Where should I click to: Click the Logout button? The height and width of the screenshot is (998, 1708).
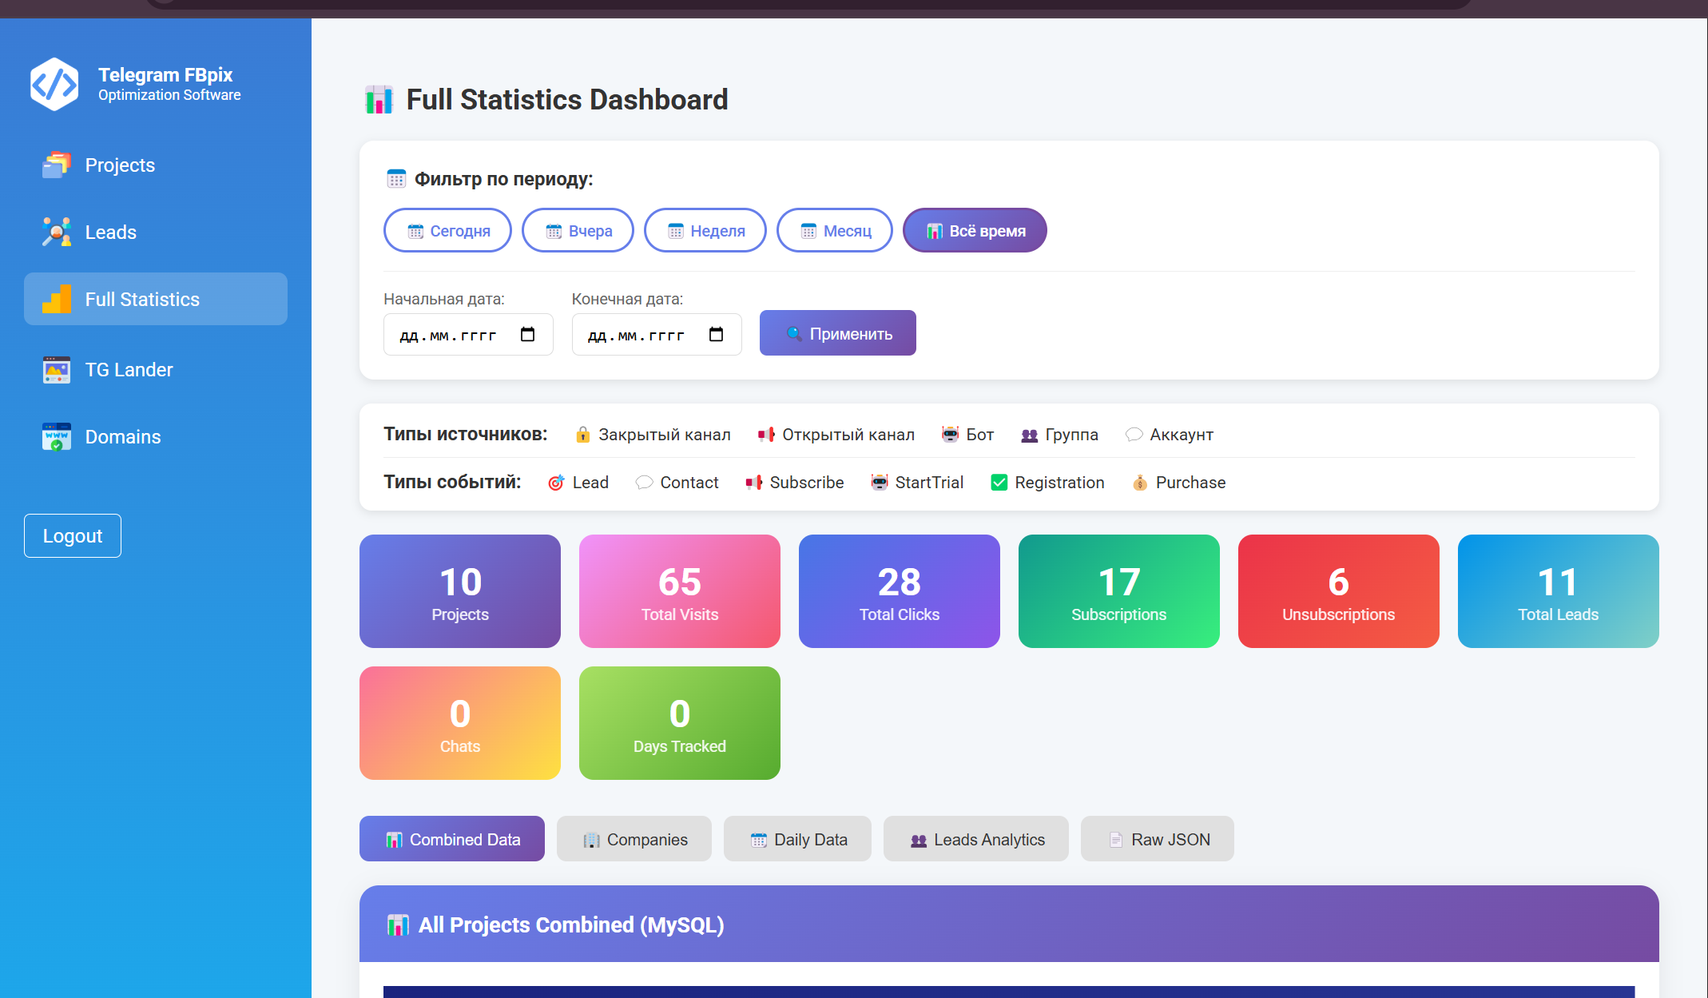[73, 535]
